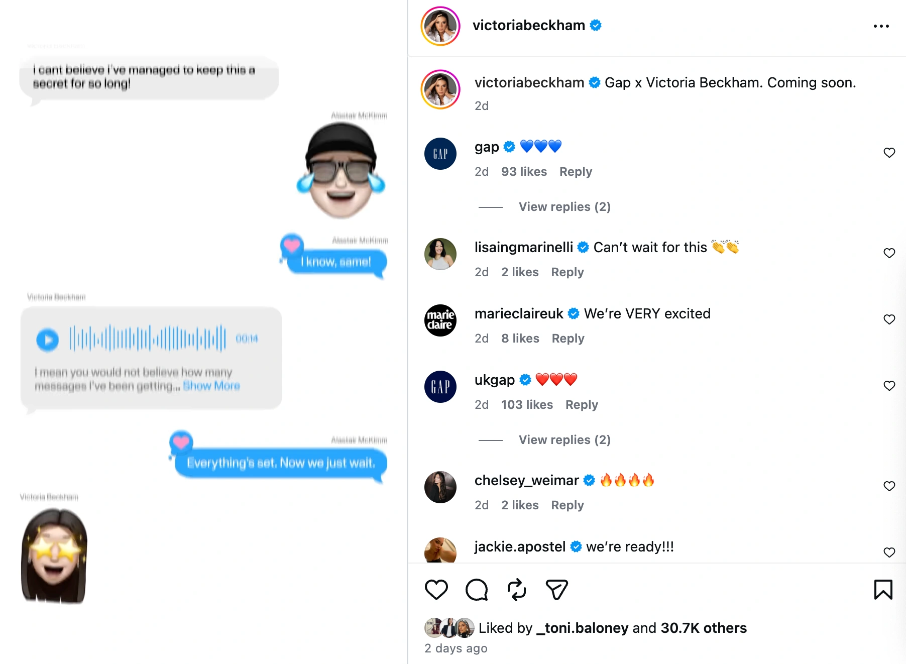The image size is (906, 664).
Task: Open _toni.baloney profile from liked by
Action: (x=582, y=628)
